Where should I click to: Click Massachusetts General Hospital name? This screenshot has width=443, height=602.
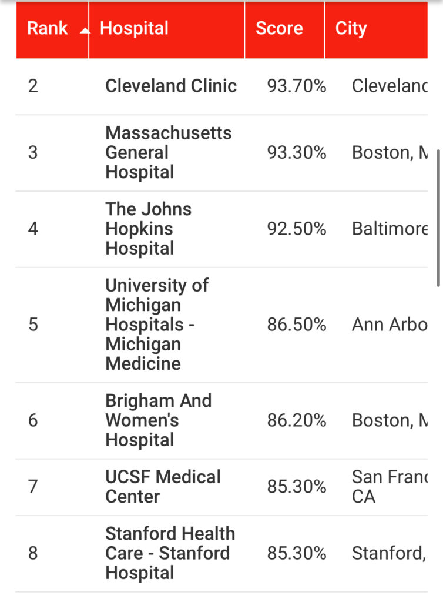coord(168,152)
